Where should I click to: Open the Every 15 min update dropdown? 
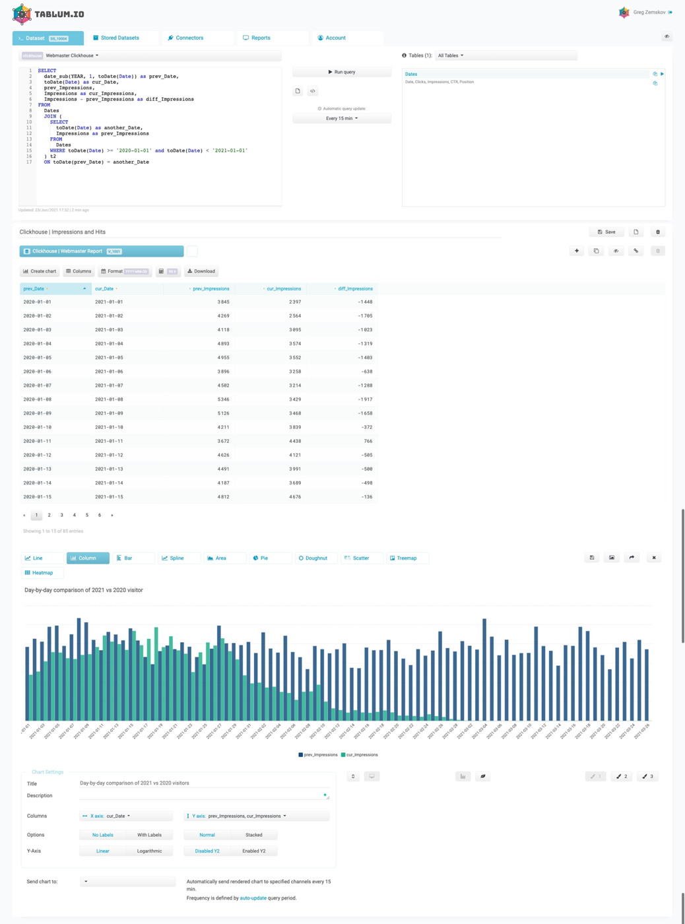click(342, 118)
